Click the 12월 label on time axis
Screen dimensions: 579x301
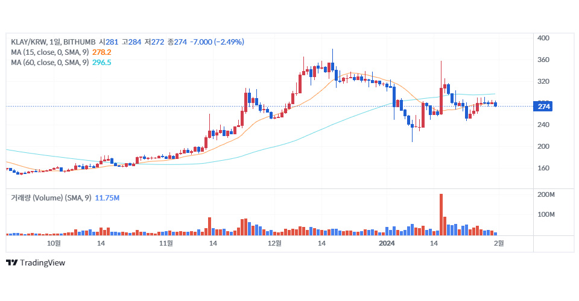275,243
